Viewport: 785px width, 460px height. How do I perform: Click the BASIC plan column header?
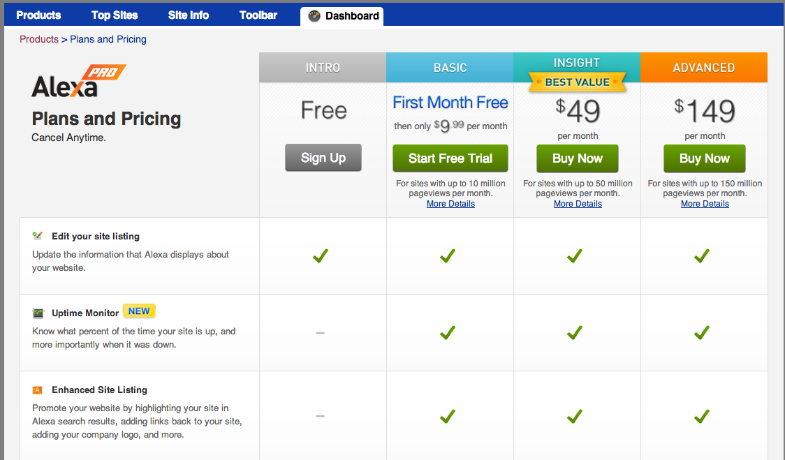click(450, 68)
